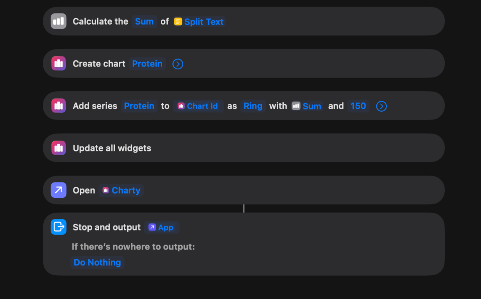Expand the Create chart action options
The width and height of the screenshot is (481, 299).
178,64
